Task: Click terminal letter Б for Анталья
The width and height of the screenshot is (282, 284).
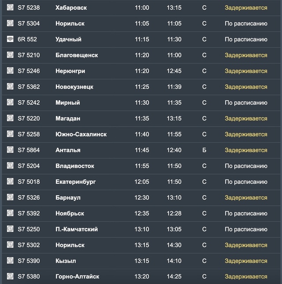Action: click(x=204, y=150)
